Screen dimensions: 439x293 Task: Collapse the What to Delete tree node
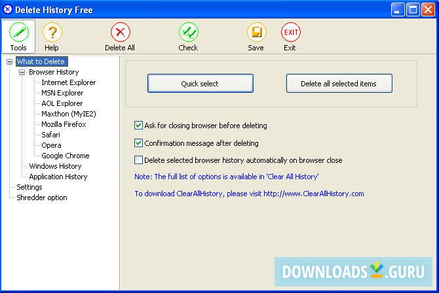tap(10, 61)
